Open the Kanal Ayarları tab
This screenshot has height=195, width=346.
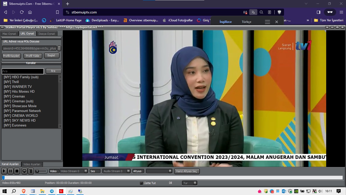coord(10,164)
